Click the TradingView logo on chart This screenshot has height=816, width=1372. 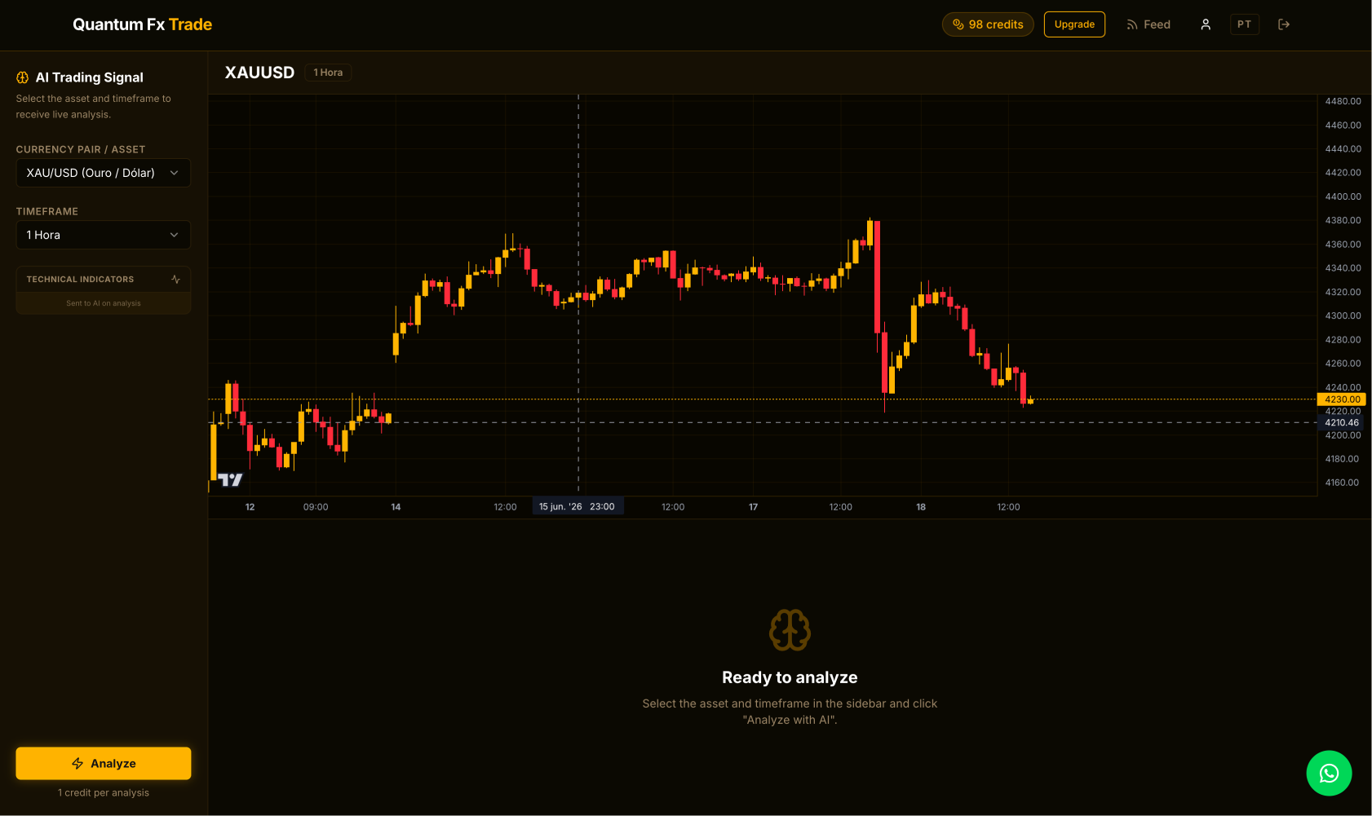click(230, 480)
